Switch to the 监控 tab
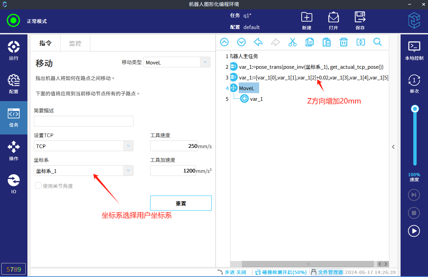The image size is (428, 277). [75, 43]
